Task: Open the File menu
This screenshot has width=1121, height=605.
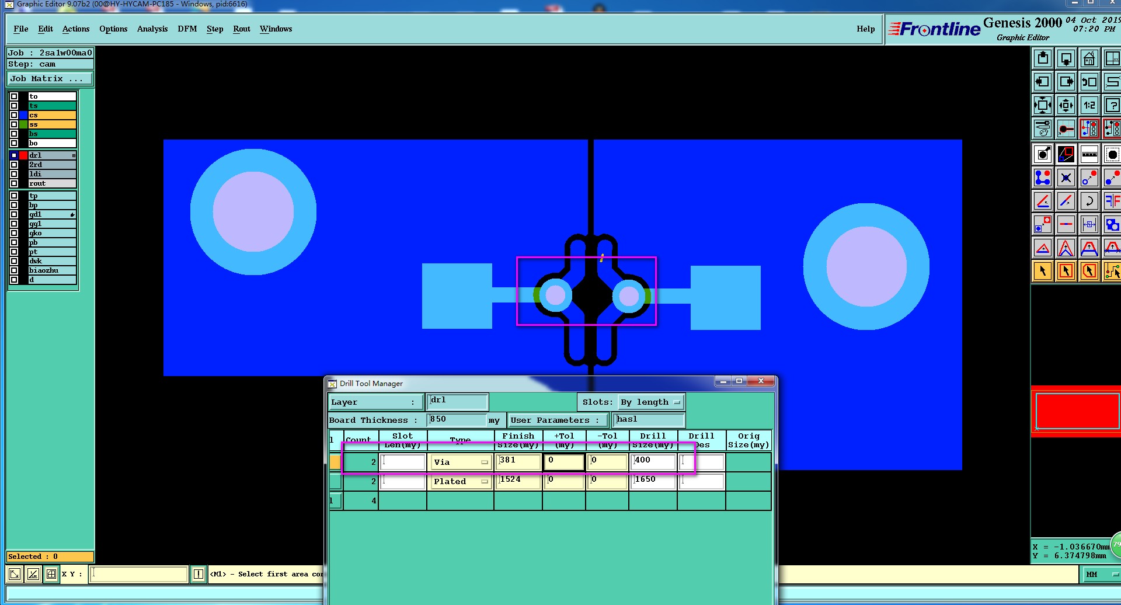Action: [21, 29]
